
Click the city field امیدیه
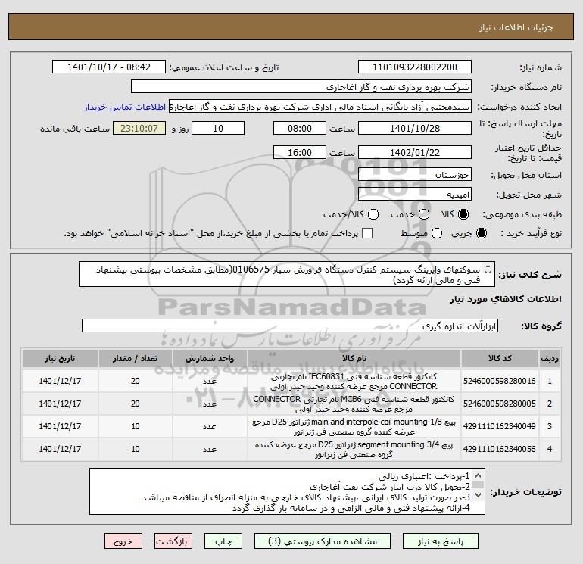pyautogui.click(x=415, y=195)
